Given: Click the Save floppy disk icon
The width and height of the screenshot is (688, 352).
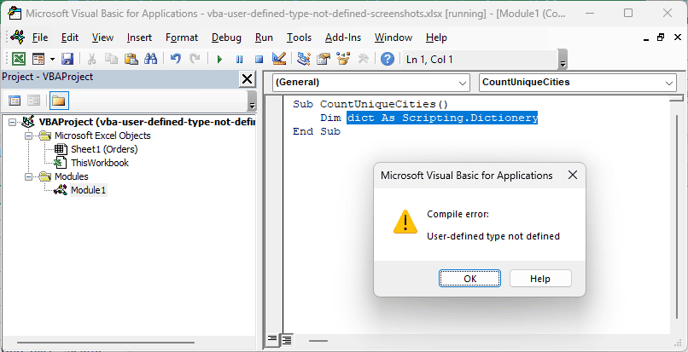Looking at the screenshot, I should click(67, 59).
